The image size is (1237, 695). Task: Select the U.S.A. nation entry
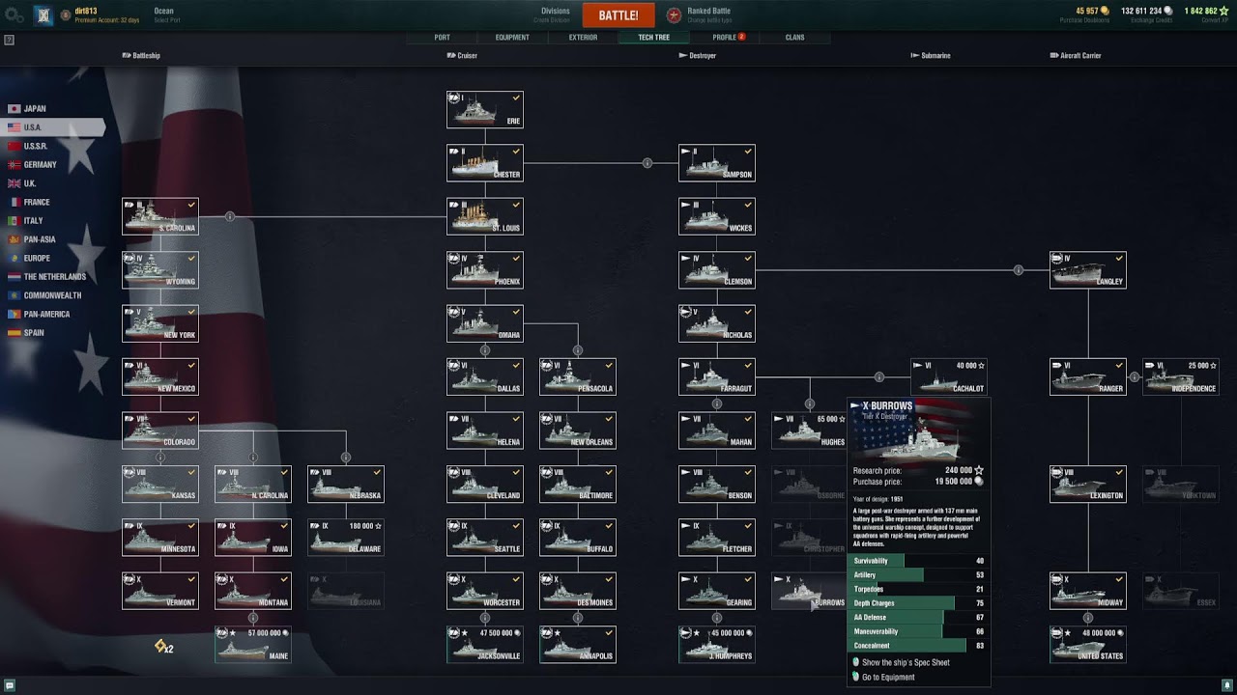coord(52,127)
